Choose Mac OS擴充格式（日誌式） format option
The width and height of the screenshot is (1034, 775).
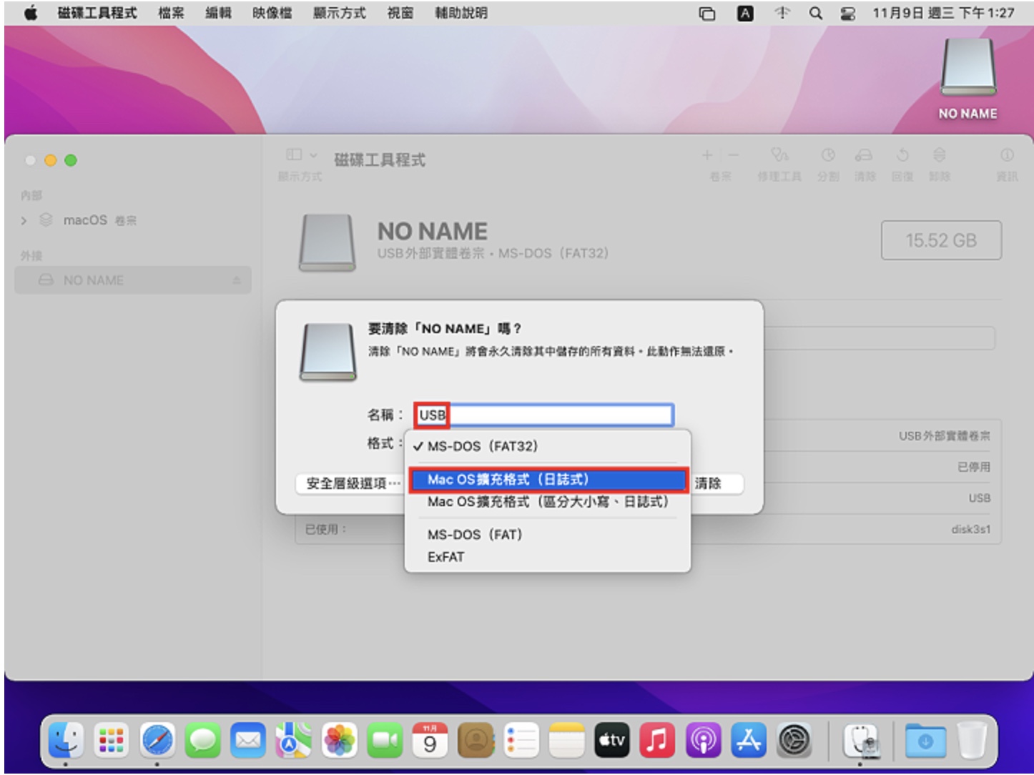coord(548,480)
